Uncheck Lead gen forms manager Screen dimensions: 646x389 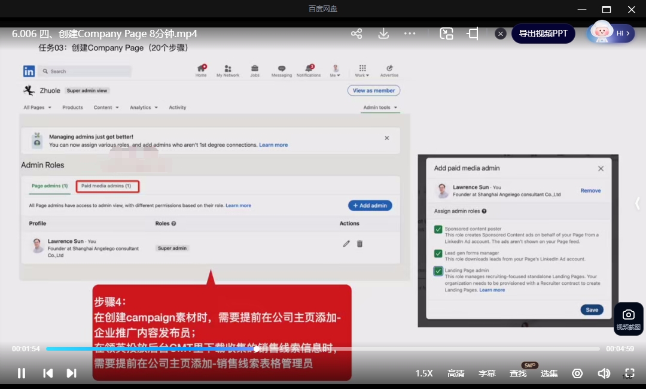(x=438, y=253)
